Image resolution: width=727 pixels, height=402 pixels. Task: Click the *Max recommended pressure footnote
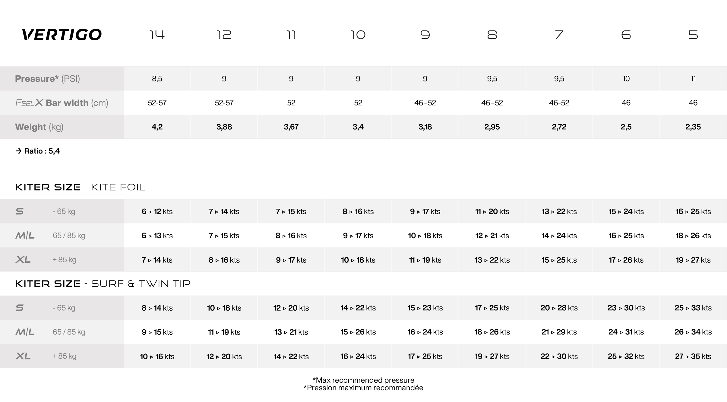[363, 380]
